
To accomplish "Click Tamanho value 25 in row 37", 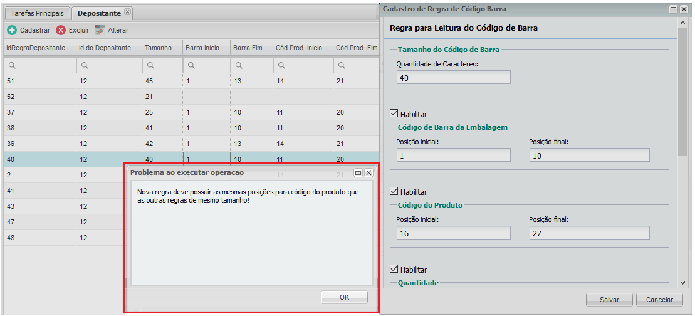I will 149,113.
